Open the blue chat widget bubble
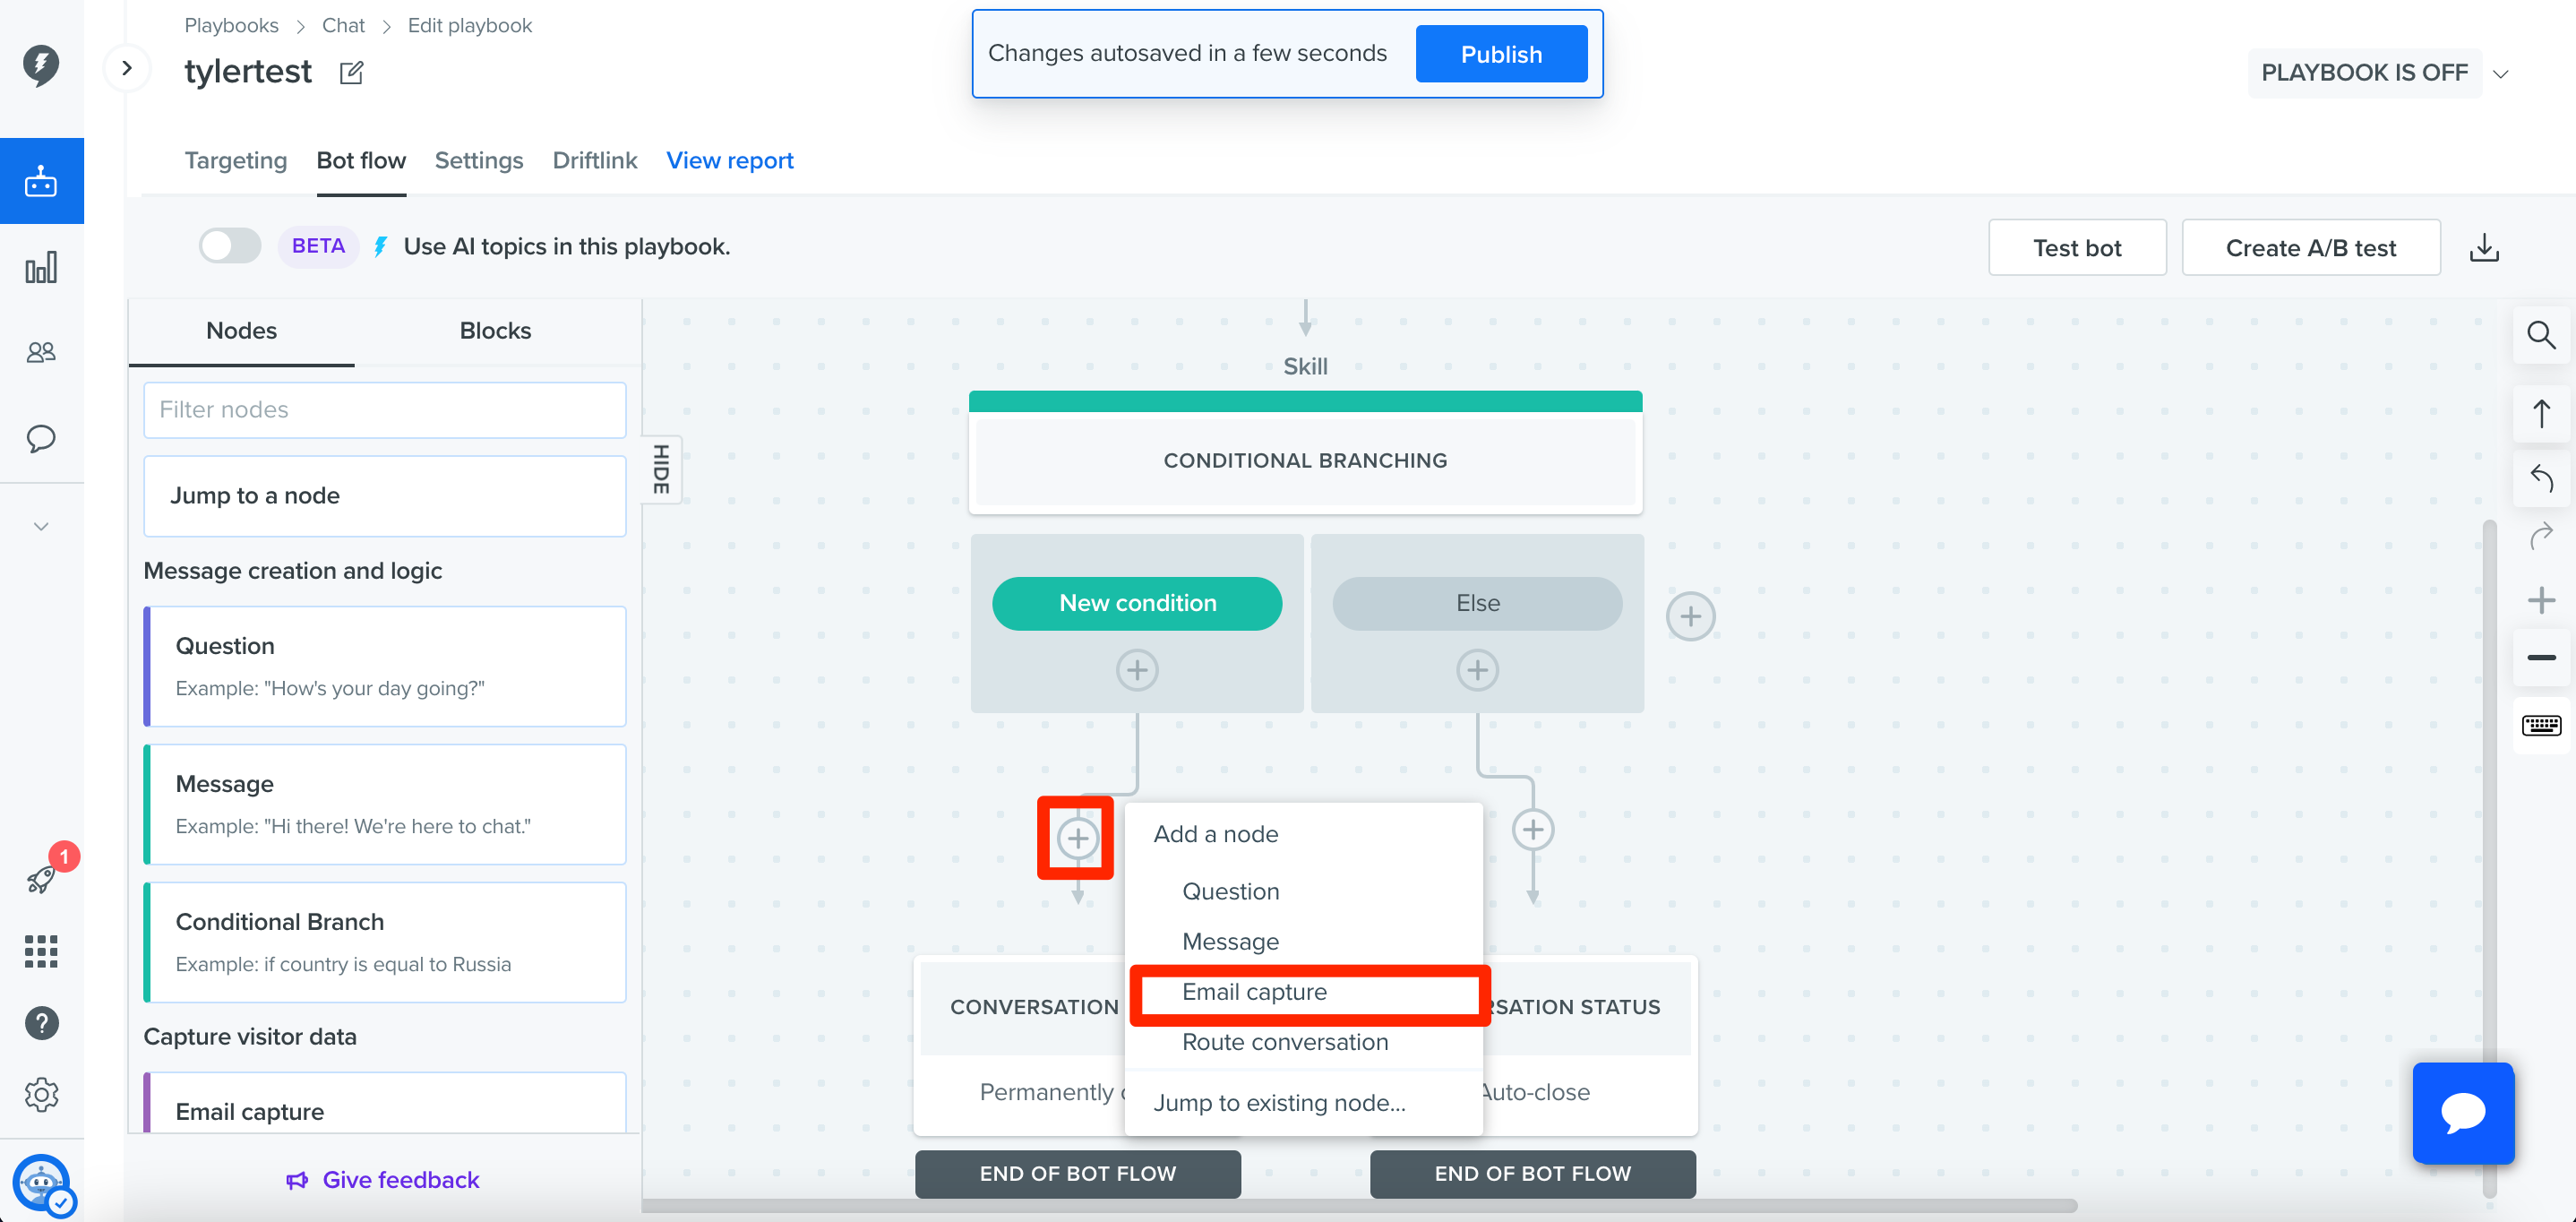Screen dimensions: 2576x1222 tap(2463, 1112)
